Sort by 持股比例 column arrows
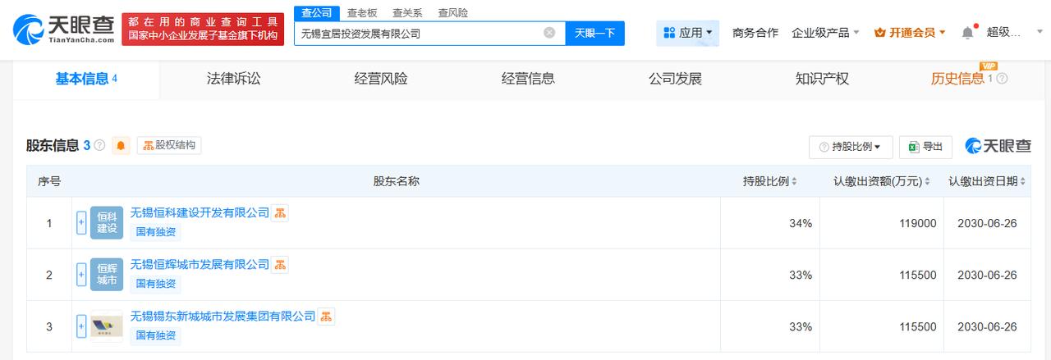The image size is (1051, 360). 794,182
